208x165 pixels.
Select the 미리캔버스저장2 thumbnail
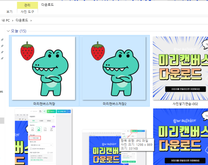(x=114, y=68)
